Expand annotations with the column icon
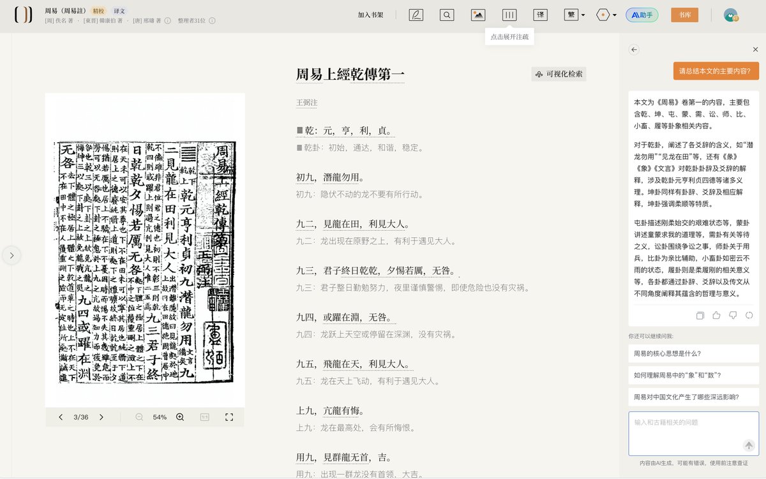 (x=509, y=15)
